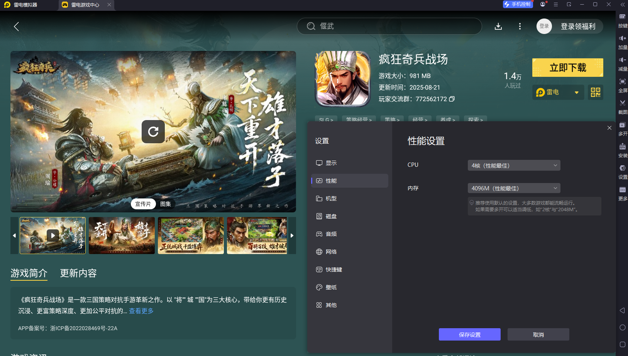The image size is (628, 356).
Task: Select 磁盘 in settings sidebar
Action: (x=350, y=216)
